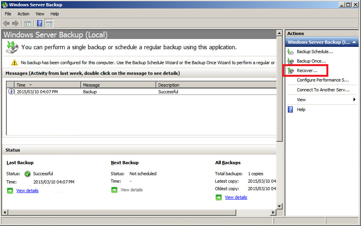Click the Backup Once icon in Actions
361x226 pixels.
291,61
